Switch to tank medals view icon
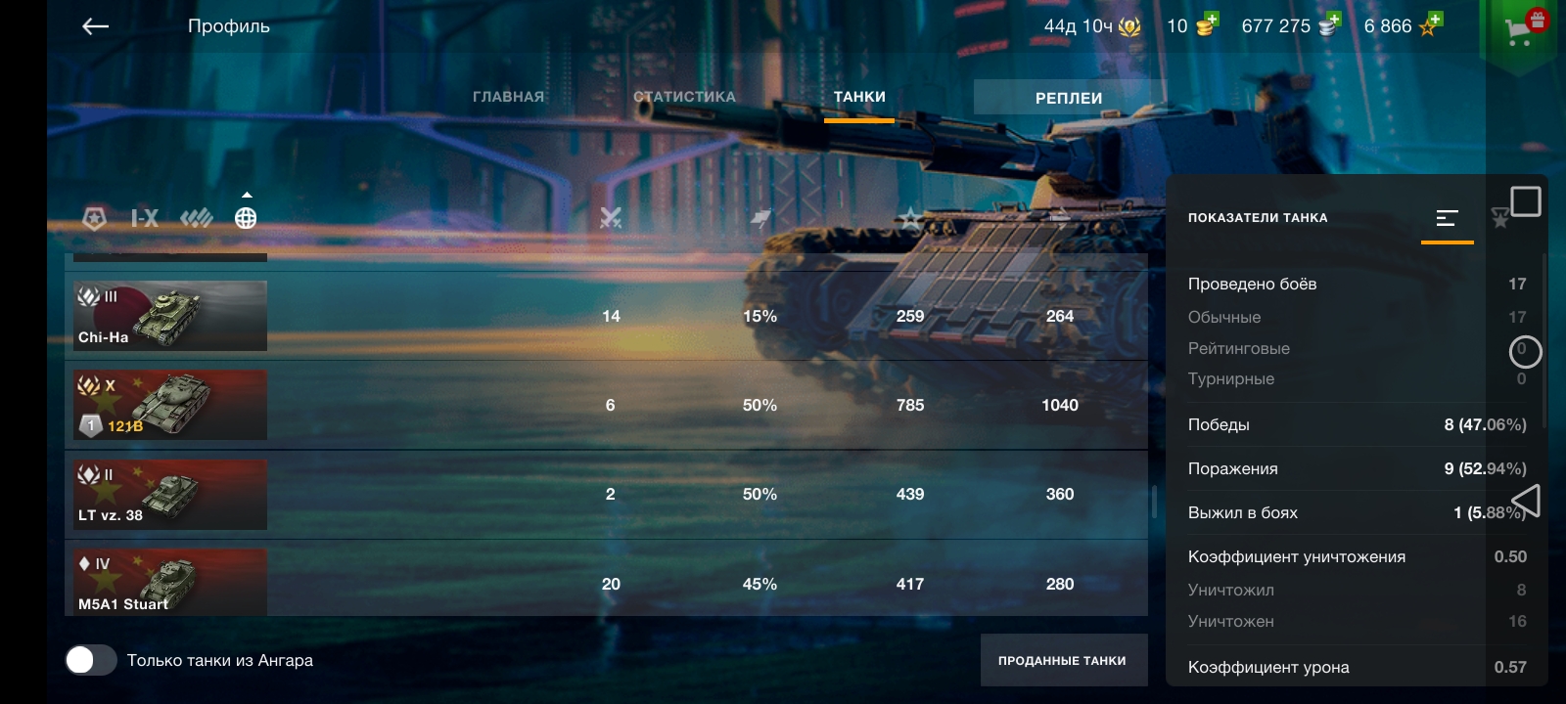 click(1499, 218)
